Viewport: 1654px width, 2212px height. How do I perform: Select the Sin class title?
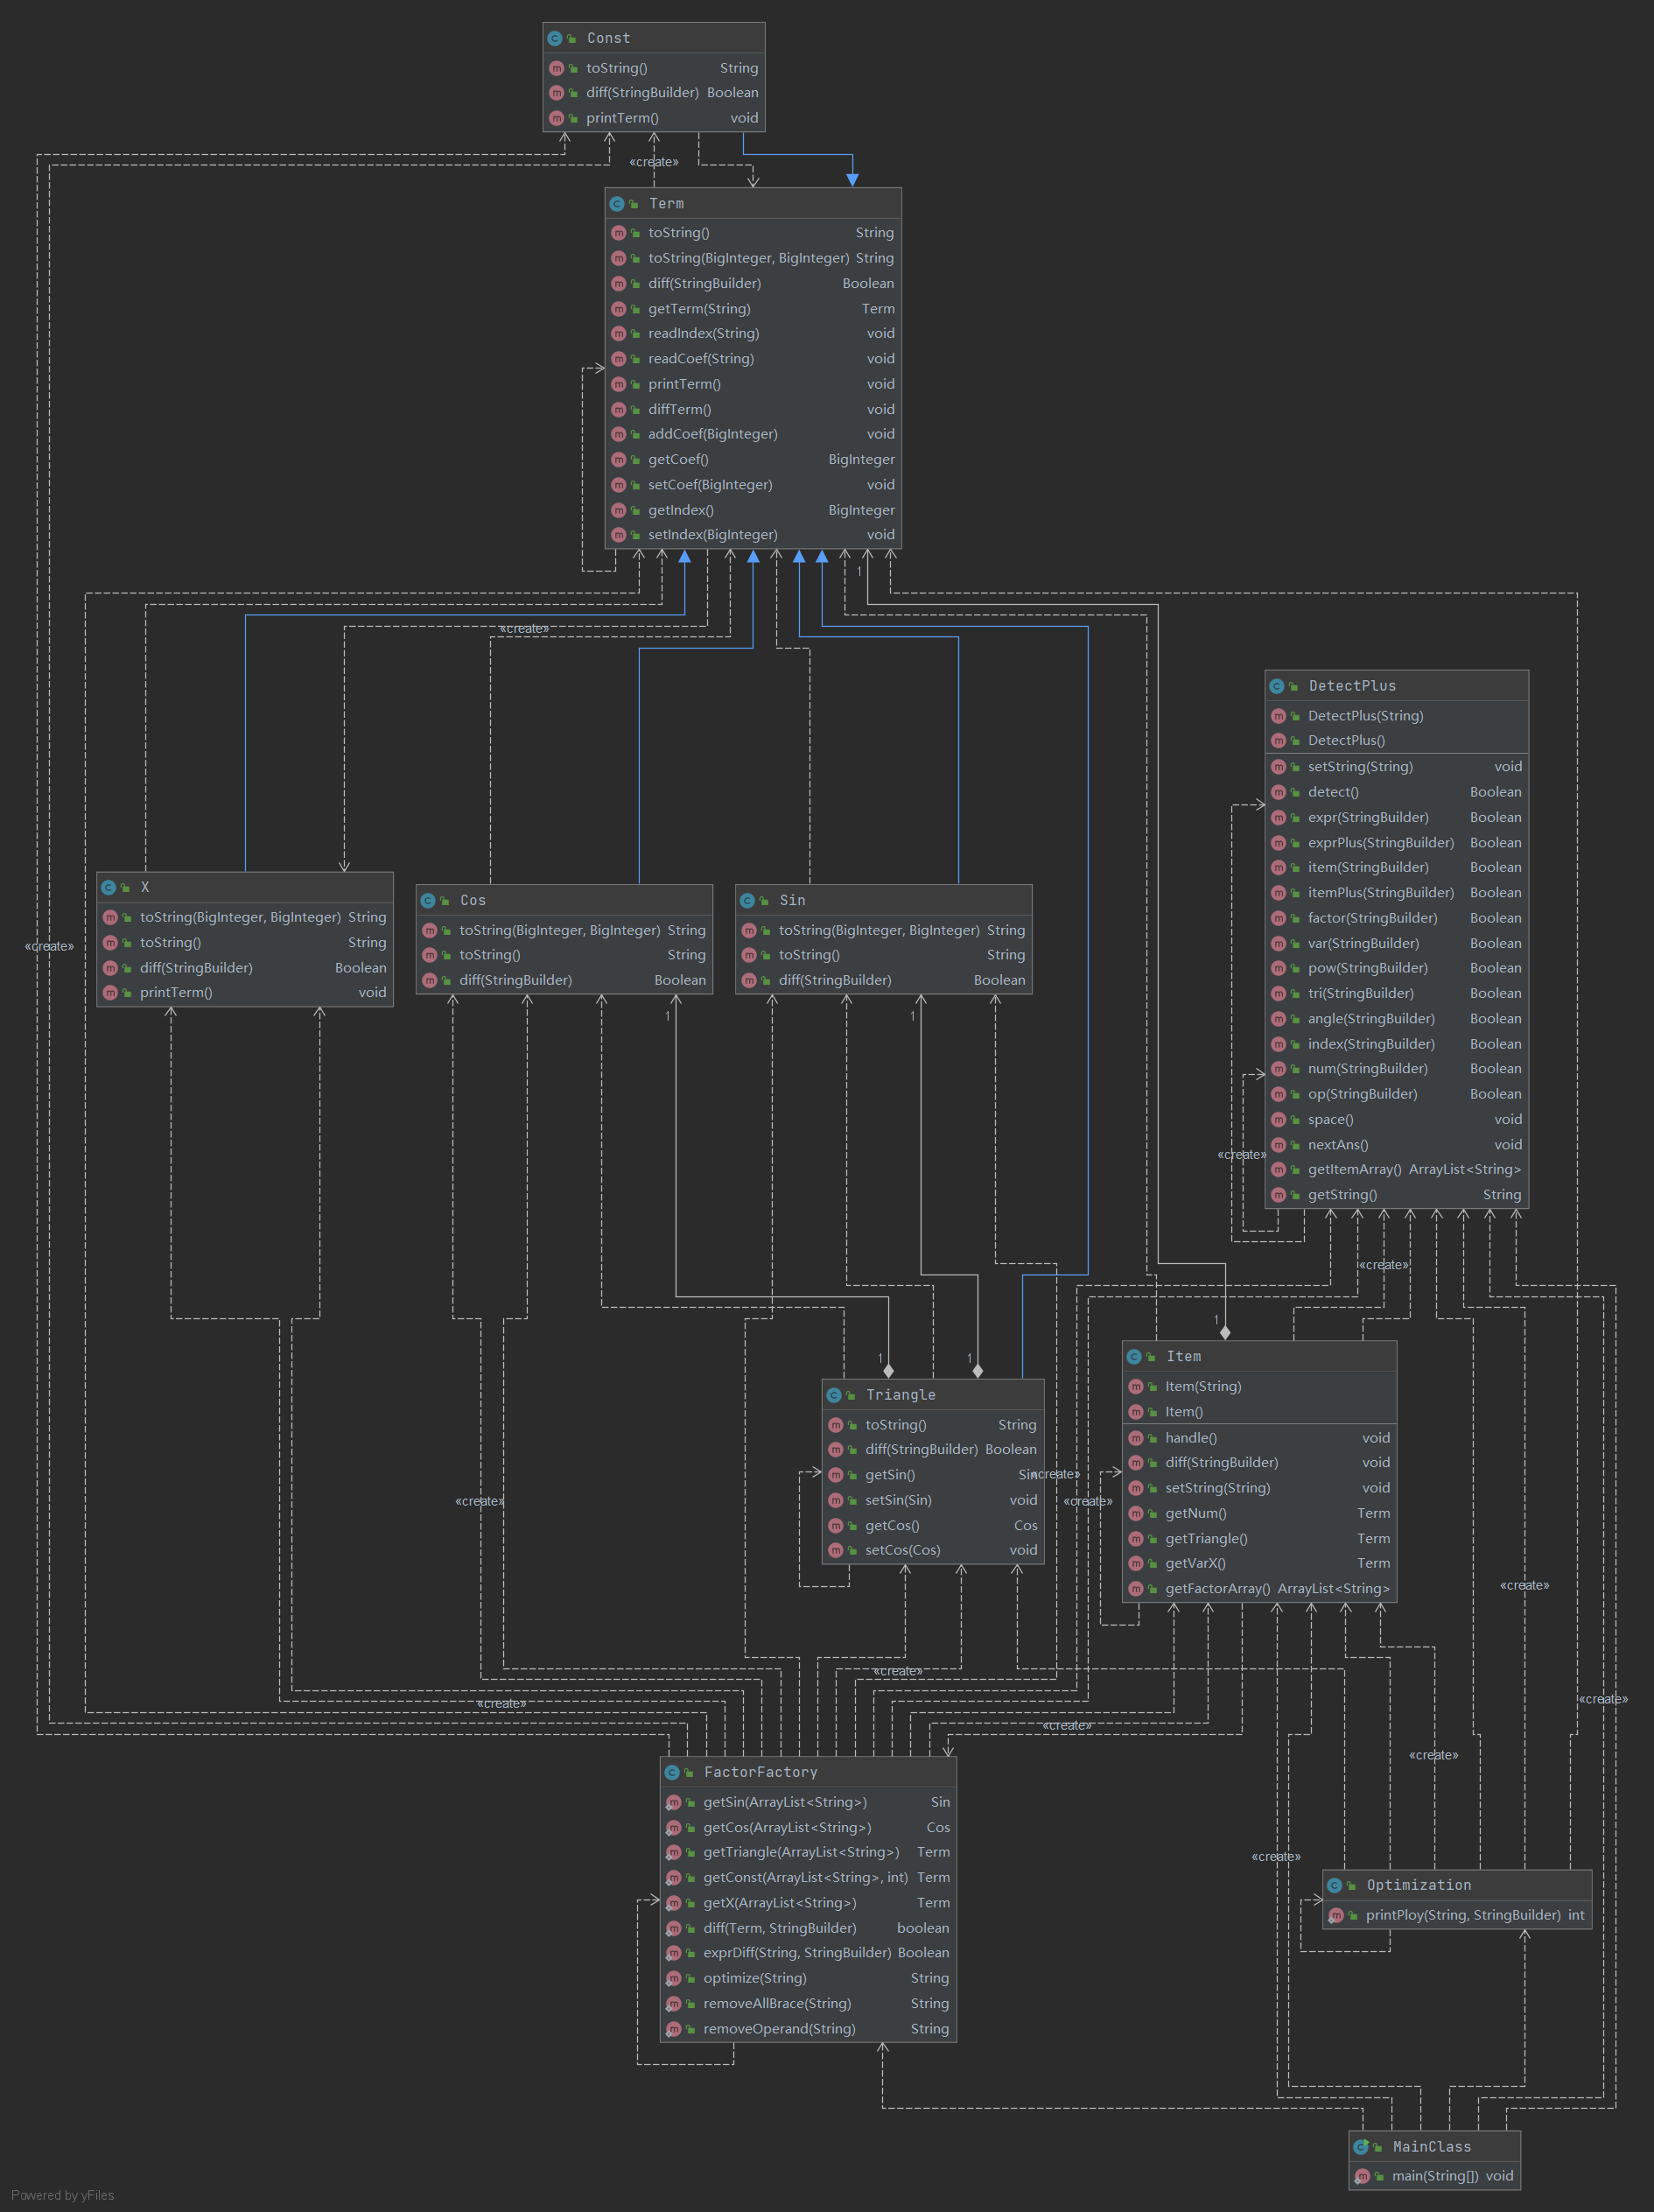(792, 900)
